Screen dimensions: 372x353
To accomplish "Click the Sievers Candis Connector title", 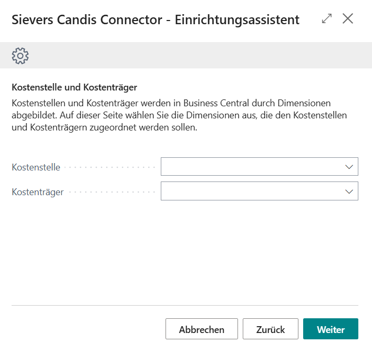I will [156, 20].
